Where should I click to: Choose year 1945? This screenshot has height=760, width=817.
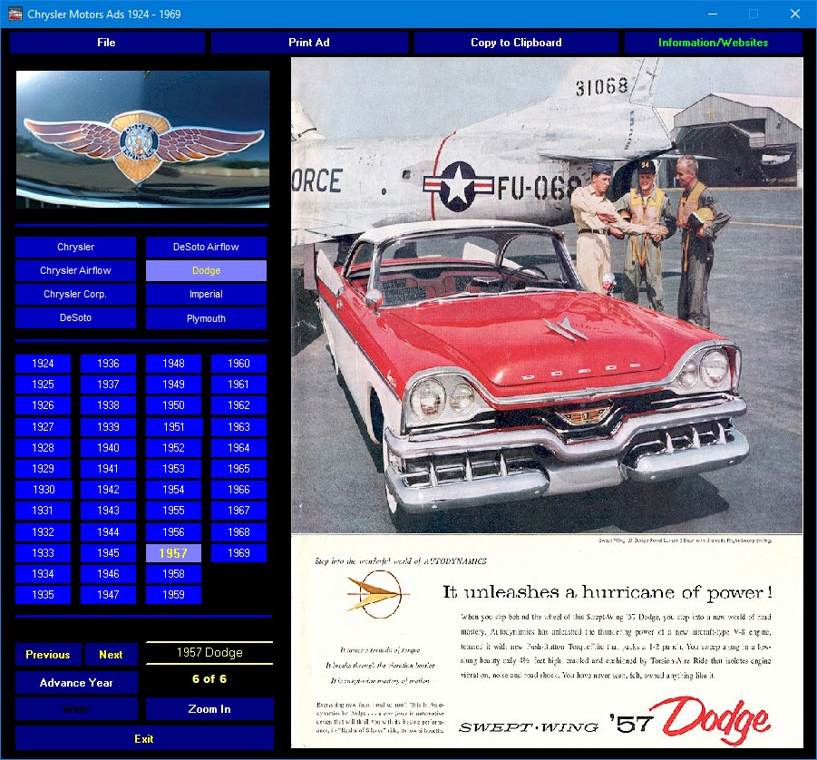click(x=108, y=553)
